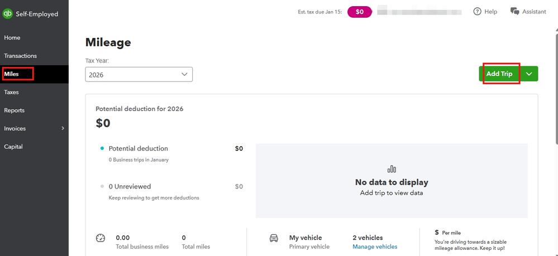Click the estimated tax $0 pill

point(360,12)
